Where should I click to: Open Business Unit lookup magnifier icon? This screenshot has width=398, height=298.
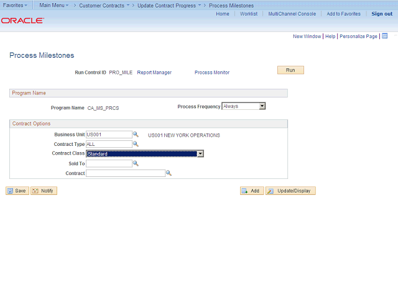click(136, 134)
